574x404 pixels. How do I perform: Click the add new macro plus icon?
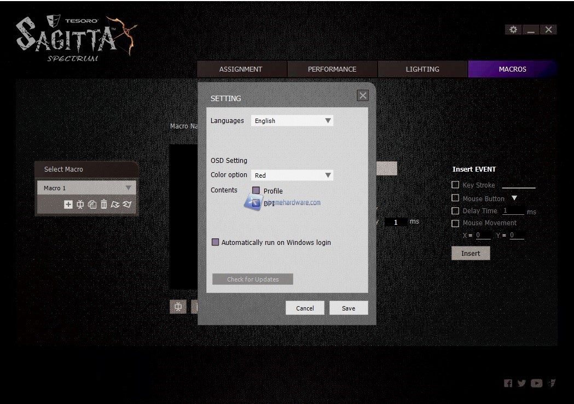pos(68,204)
